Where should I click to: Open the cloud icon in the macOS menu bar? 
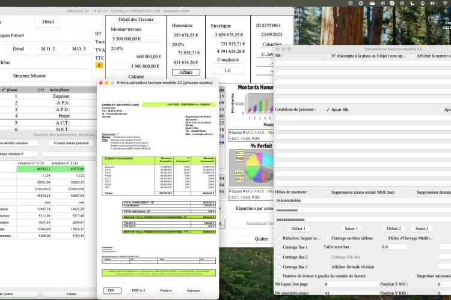[372, 3]
